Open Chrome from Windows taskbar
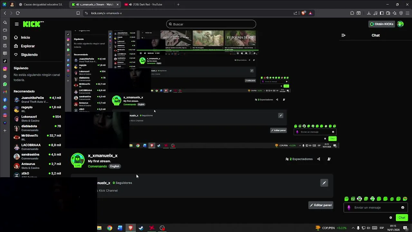Image resolution: width=412 pixels, height=232 pixels. pyautogui.click(x=109, y=228)
